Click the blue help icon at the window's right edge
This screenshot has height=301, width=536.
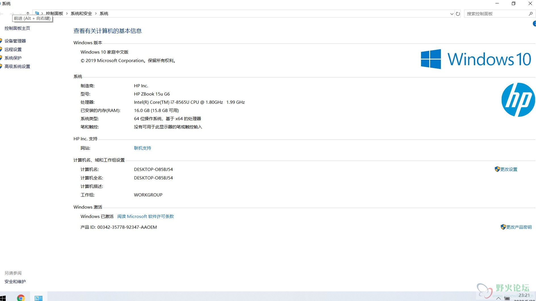(x=534, y=24)
